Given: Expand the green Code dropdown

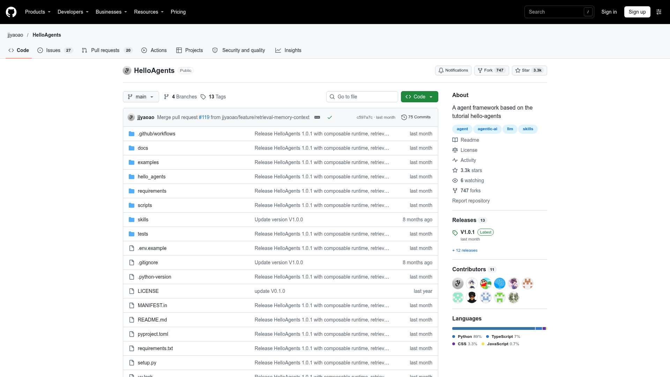Looking at the screenshot, I should (x=419, y=97).
